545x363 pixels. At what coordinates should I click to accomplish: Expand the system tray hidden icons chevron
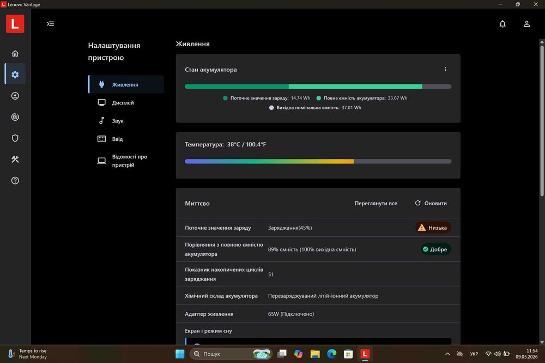click(x=447, y=354)
